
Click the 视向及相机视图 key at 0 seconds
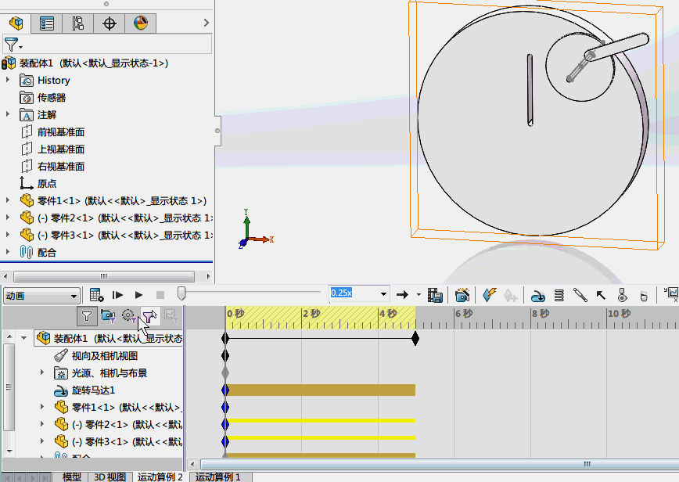(225, 356)
